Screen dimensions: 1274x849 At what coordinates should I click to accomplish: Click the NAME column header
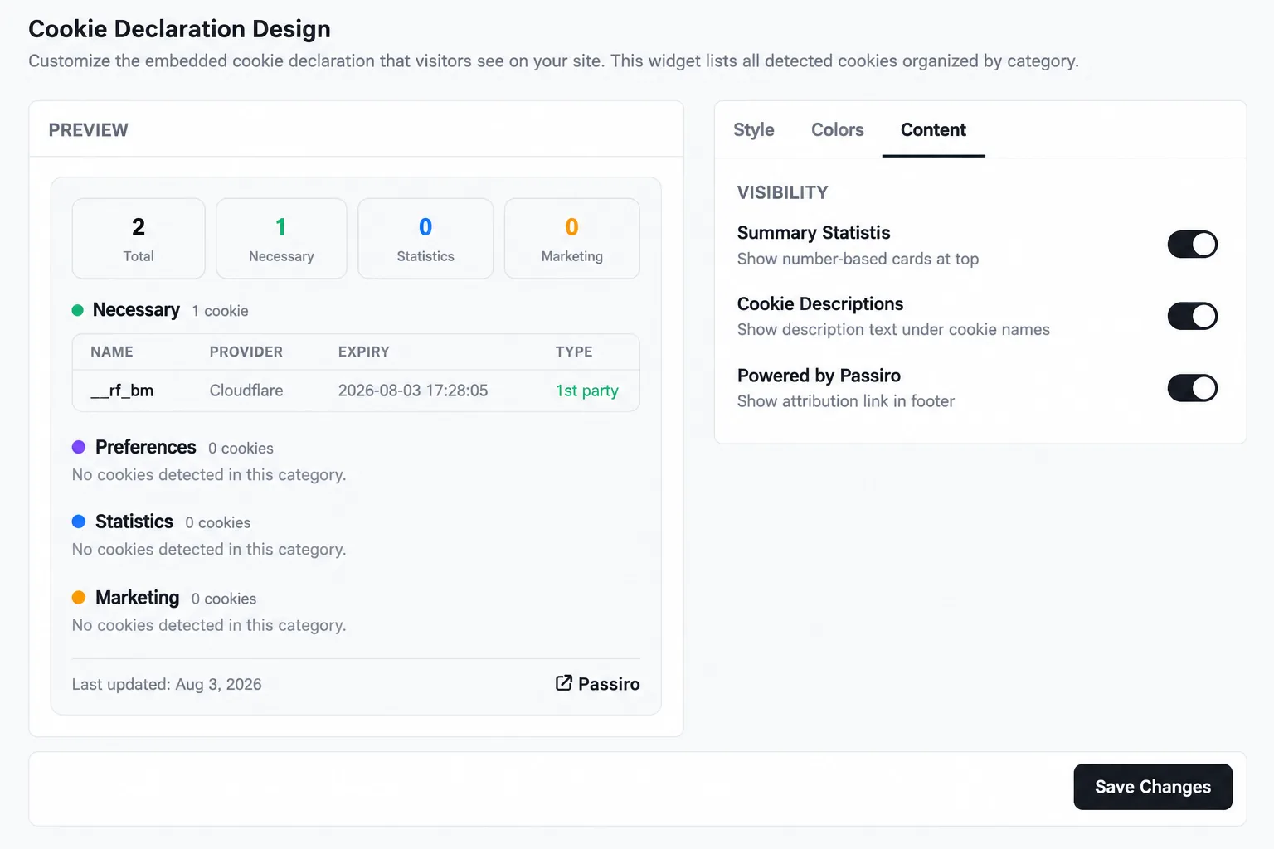coord(112,352)
